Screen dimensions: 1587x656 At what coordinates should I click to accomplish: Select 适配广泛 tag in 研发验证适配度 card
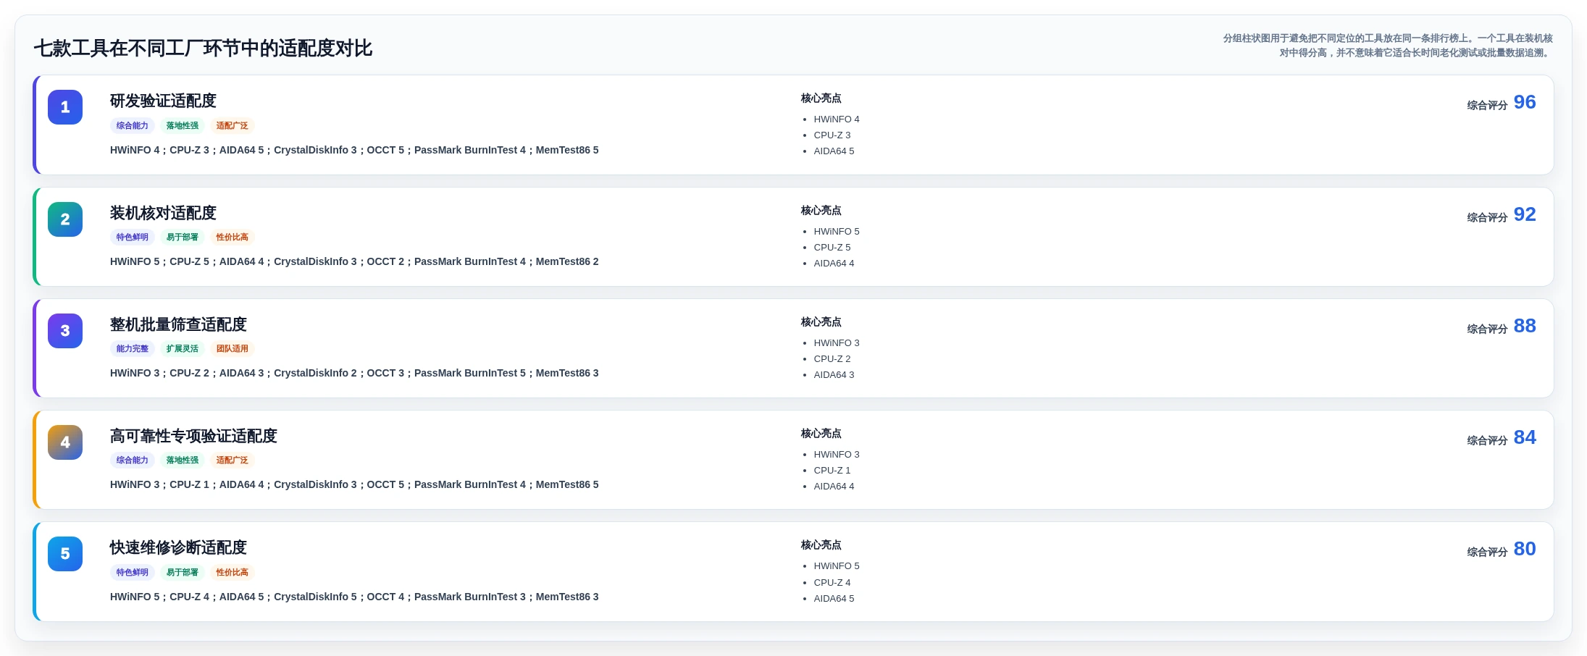point(232,125)
